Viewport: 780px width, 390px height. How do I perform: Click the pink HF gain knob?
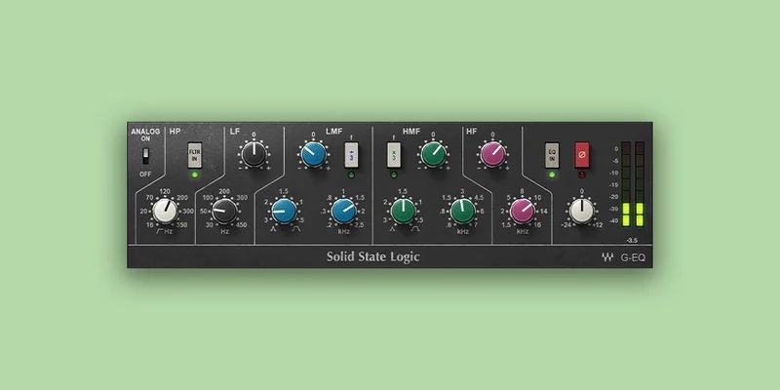click(492, 154)
